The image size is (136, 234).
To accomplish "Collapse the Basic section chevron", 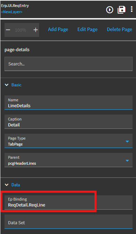I will (x=7, y=85).
